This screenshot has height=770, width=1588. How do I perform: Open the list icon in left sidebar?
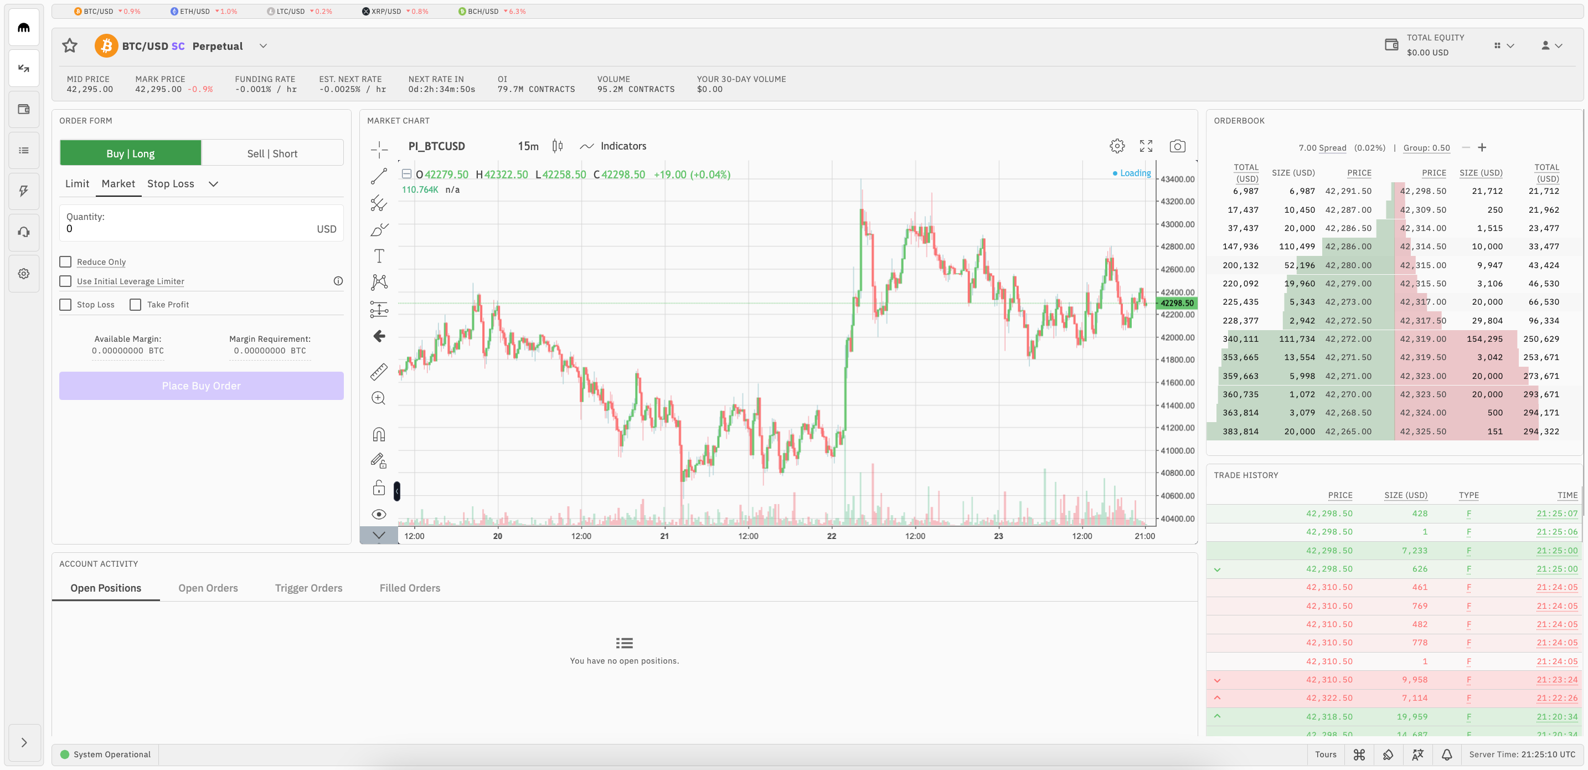point(23,150)
